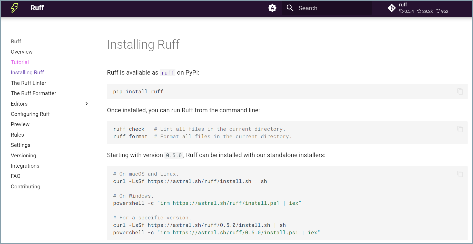473x244 pixels.
Task: Expand the Editors sidebar section
Action: [86, 104]
